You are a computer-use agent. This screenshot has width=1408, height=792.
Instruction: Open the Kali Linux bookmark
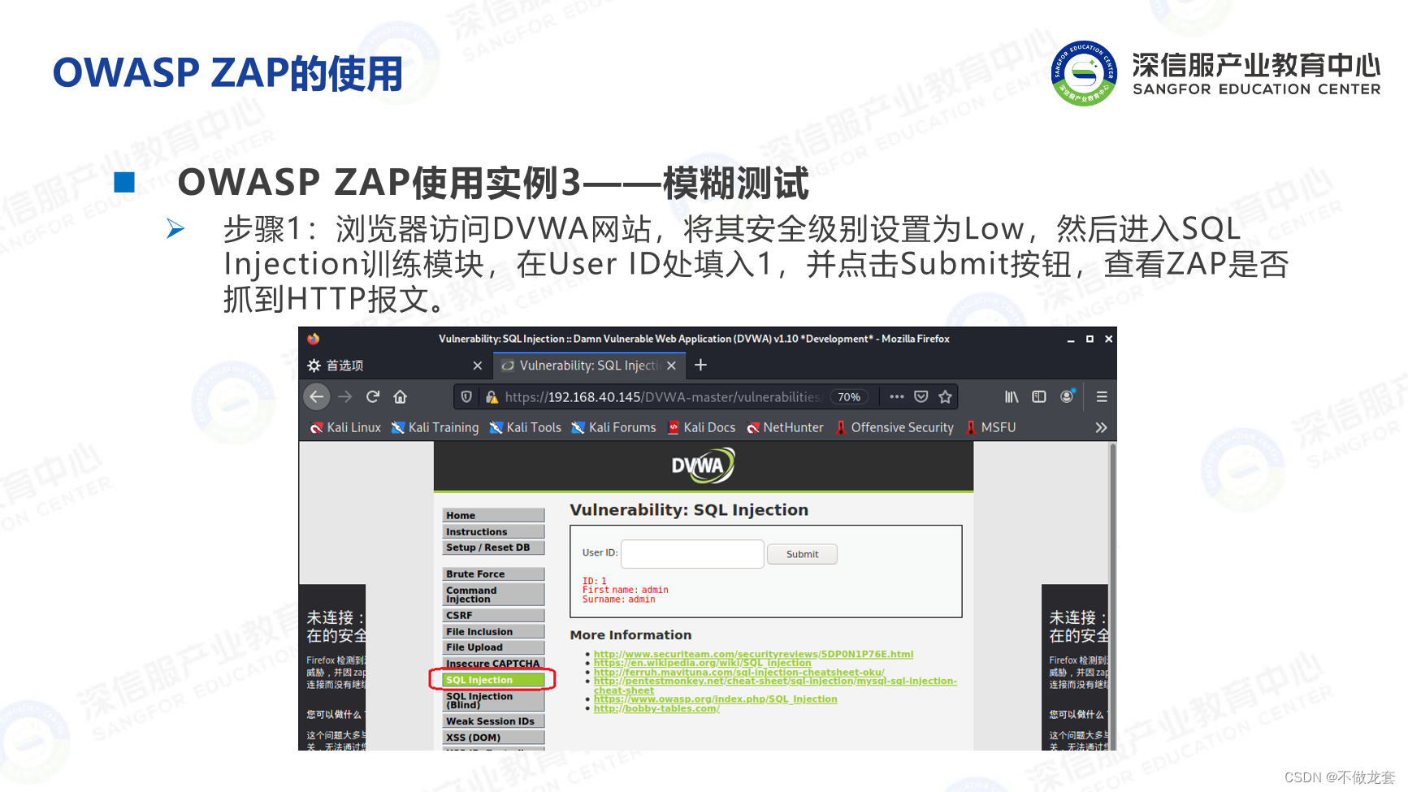[x=345, y=427]
